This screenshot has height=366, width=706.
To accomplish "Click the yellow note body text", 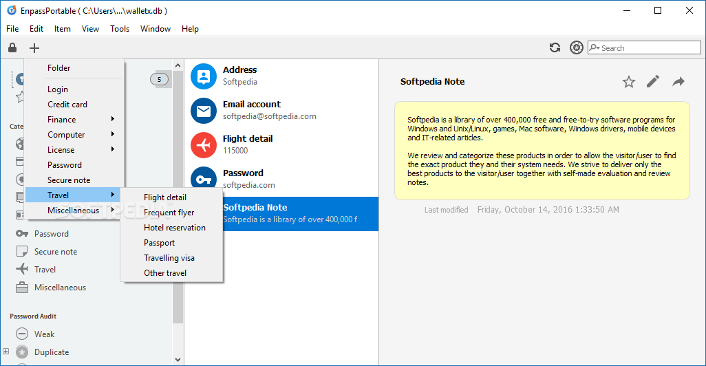I will 542,151.
